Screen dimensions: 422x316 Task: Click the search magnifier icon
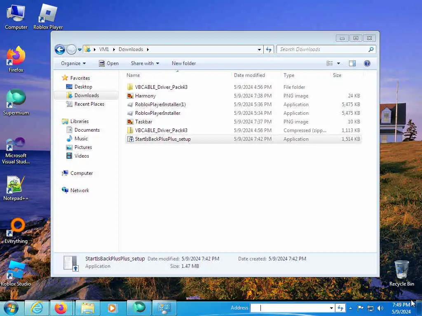(371, 49)
